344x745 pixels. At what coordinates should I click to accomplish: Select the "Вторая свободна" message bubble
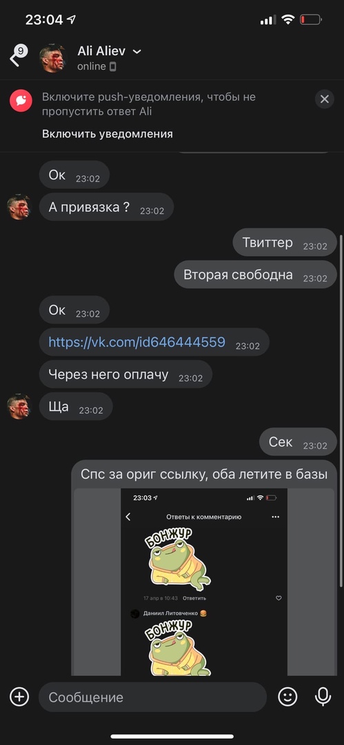coord(255,275)
